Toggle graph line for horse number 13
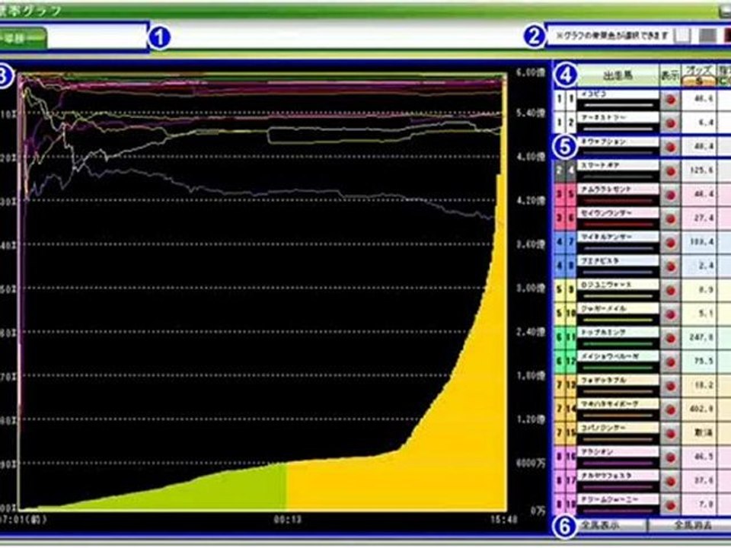The height and width of the screenshot is (548, 731). pos(670,387)
